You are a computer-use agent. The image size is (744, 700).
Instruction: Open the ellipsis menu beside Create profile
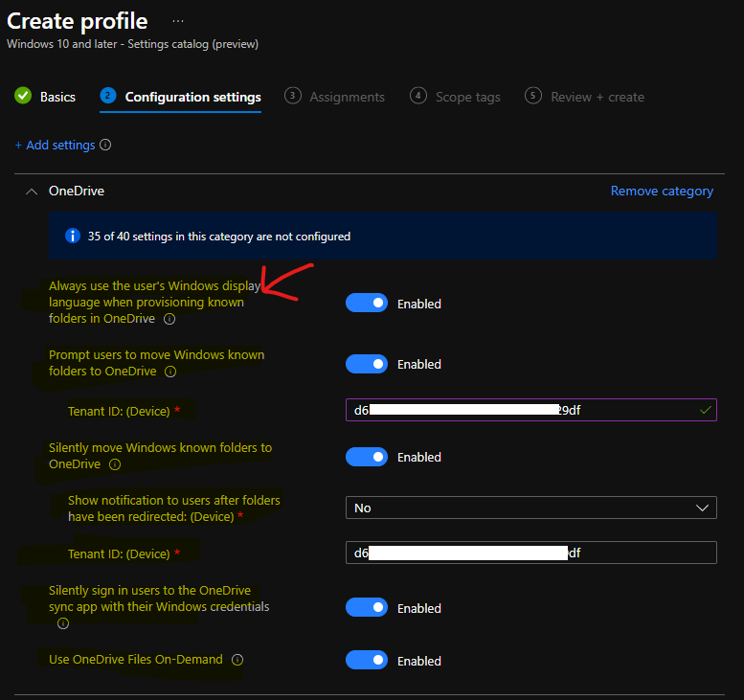pyautogui.click(x=178, y=21)
